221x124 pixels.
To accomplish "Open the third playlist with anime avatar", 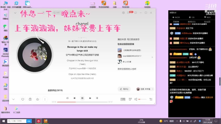I will 120,62.
